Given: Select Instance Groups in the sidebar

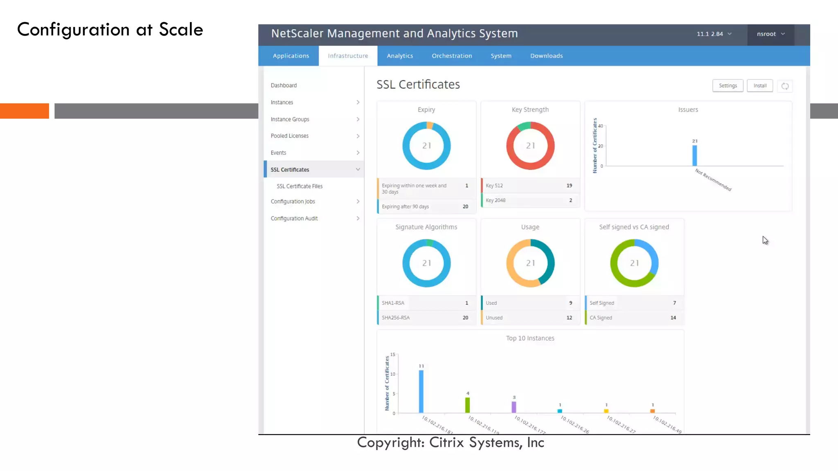Looking at the screenshot, I should (290, 119).
